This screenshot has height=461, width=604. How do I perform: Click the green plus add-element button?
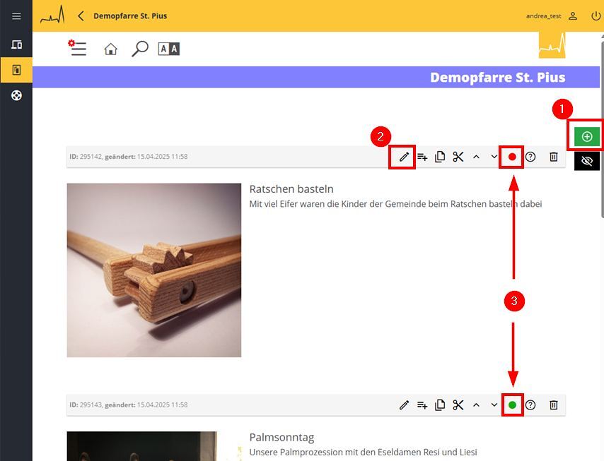[587, 136]
